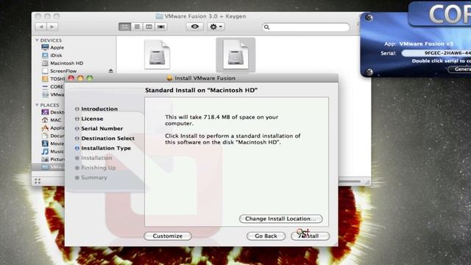Click 'VMware Fusion v3' app label in keygen
The image size is (471, 265).
(x=426, y=44)
